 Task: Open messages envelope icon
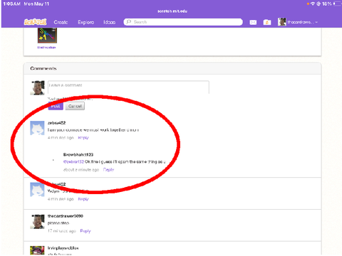(253, 22)
